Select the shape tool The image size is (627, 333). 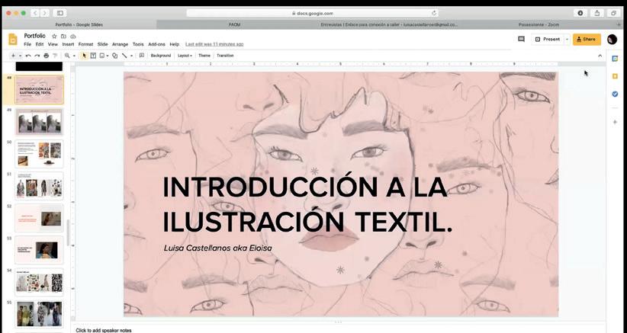[115, 56]
